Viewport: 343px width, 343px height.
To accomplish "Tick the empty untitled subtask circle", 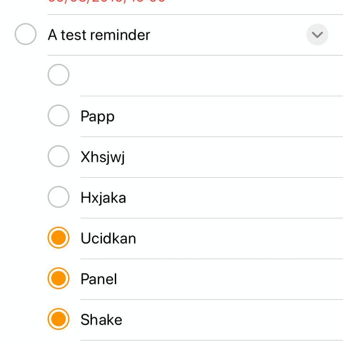I will [x=59, y=75].
